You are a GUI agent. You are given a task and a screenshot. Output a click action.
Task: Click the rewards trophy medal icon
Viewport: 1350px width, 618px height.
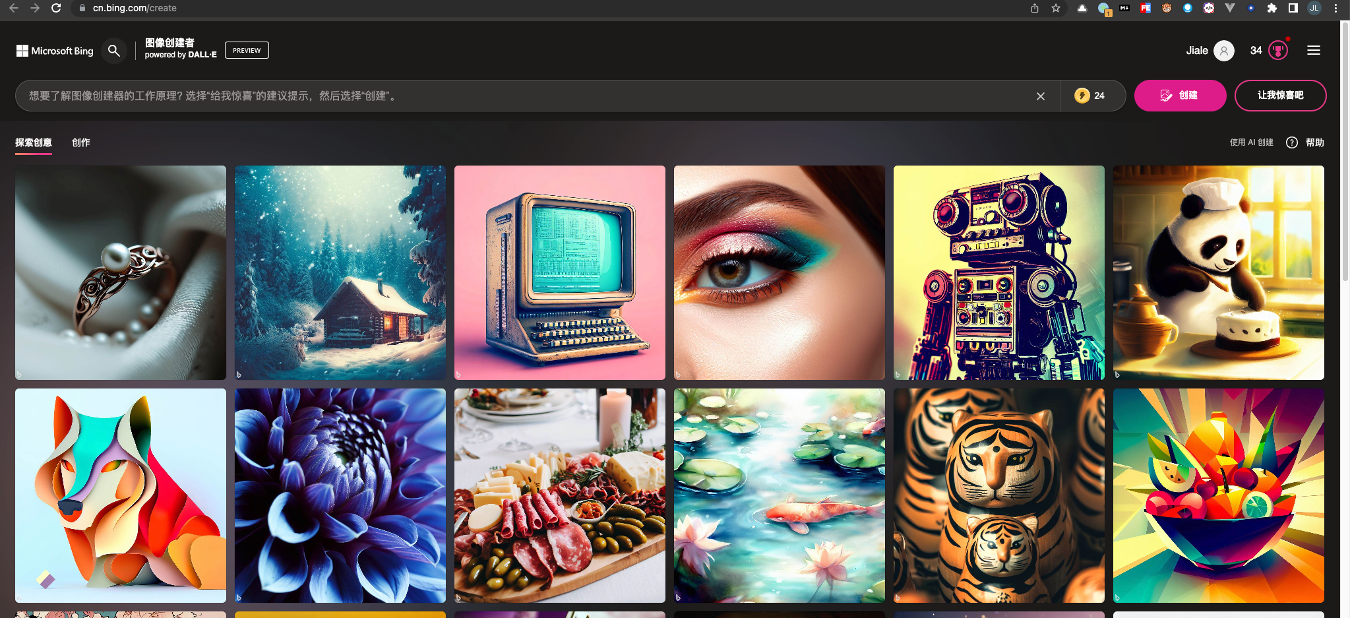pos(1278,50)
